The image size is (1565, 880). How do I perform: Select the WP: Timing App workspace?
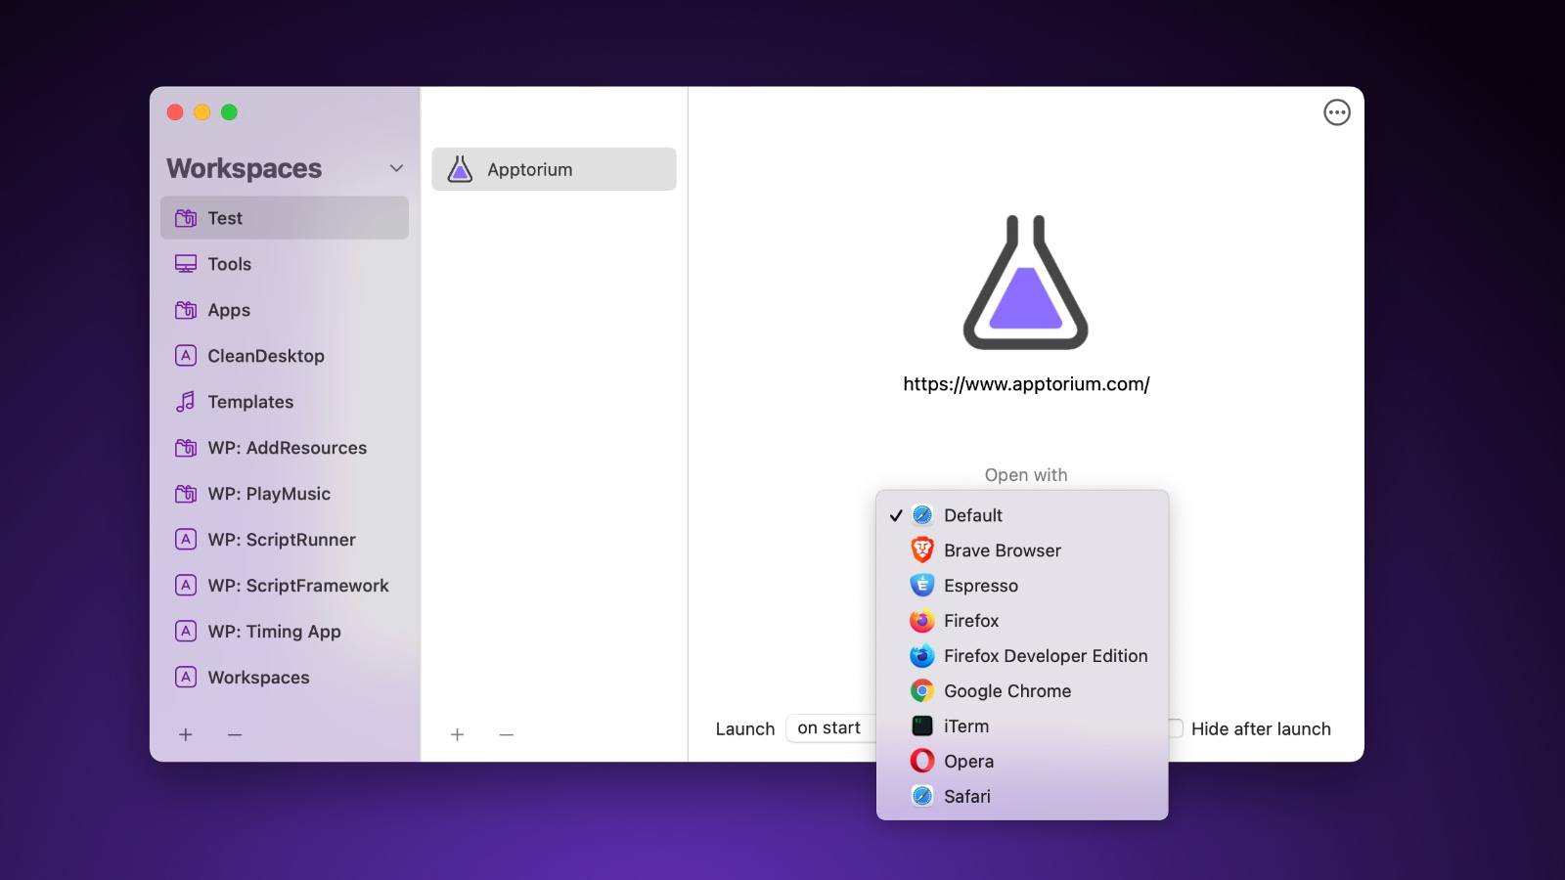(x=285, y=632)
